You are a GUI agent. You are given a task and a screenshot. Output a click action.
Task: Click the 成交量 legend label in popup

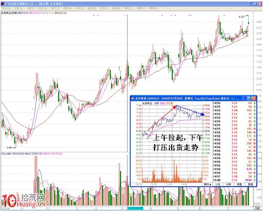(169, 103)
